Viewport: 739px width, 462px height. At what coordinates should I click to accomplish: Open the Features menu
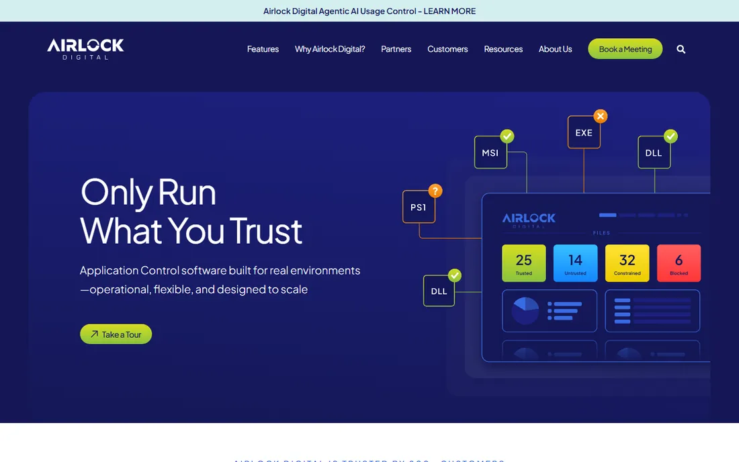pos(263,49)
